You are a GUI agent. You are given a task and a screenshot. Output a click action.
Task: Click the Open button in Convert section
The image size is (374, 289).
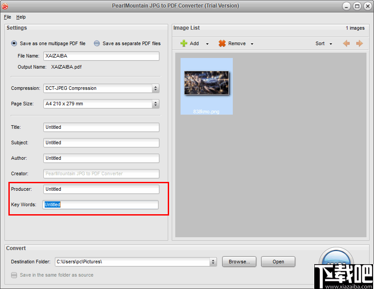278,262
